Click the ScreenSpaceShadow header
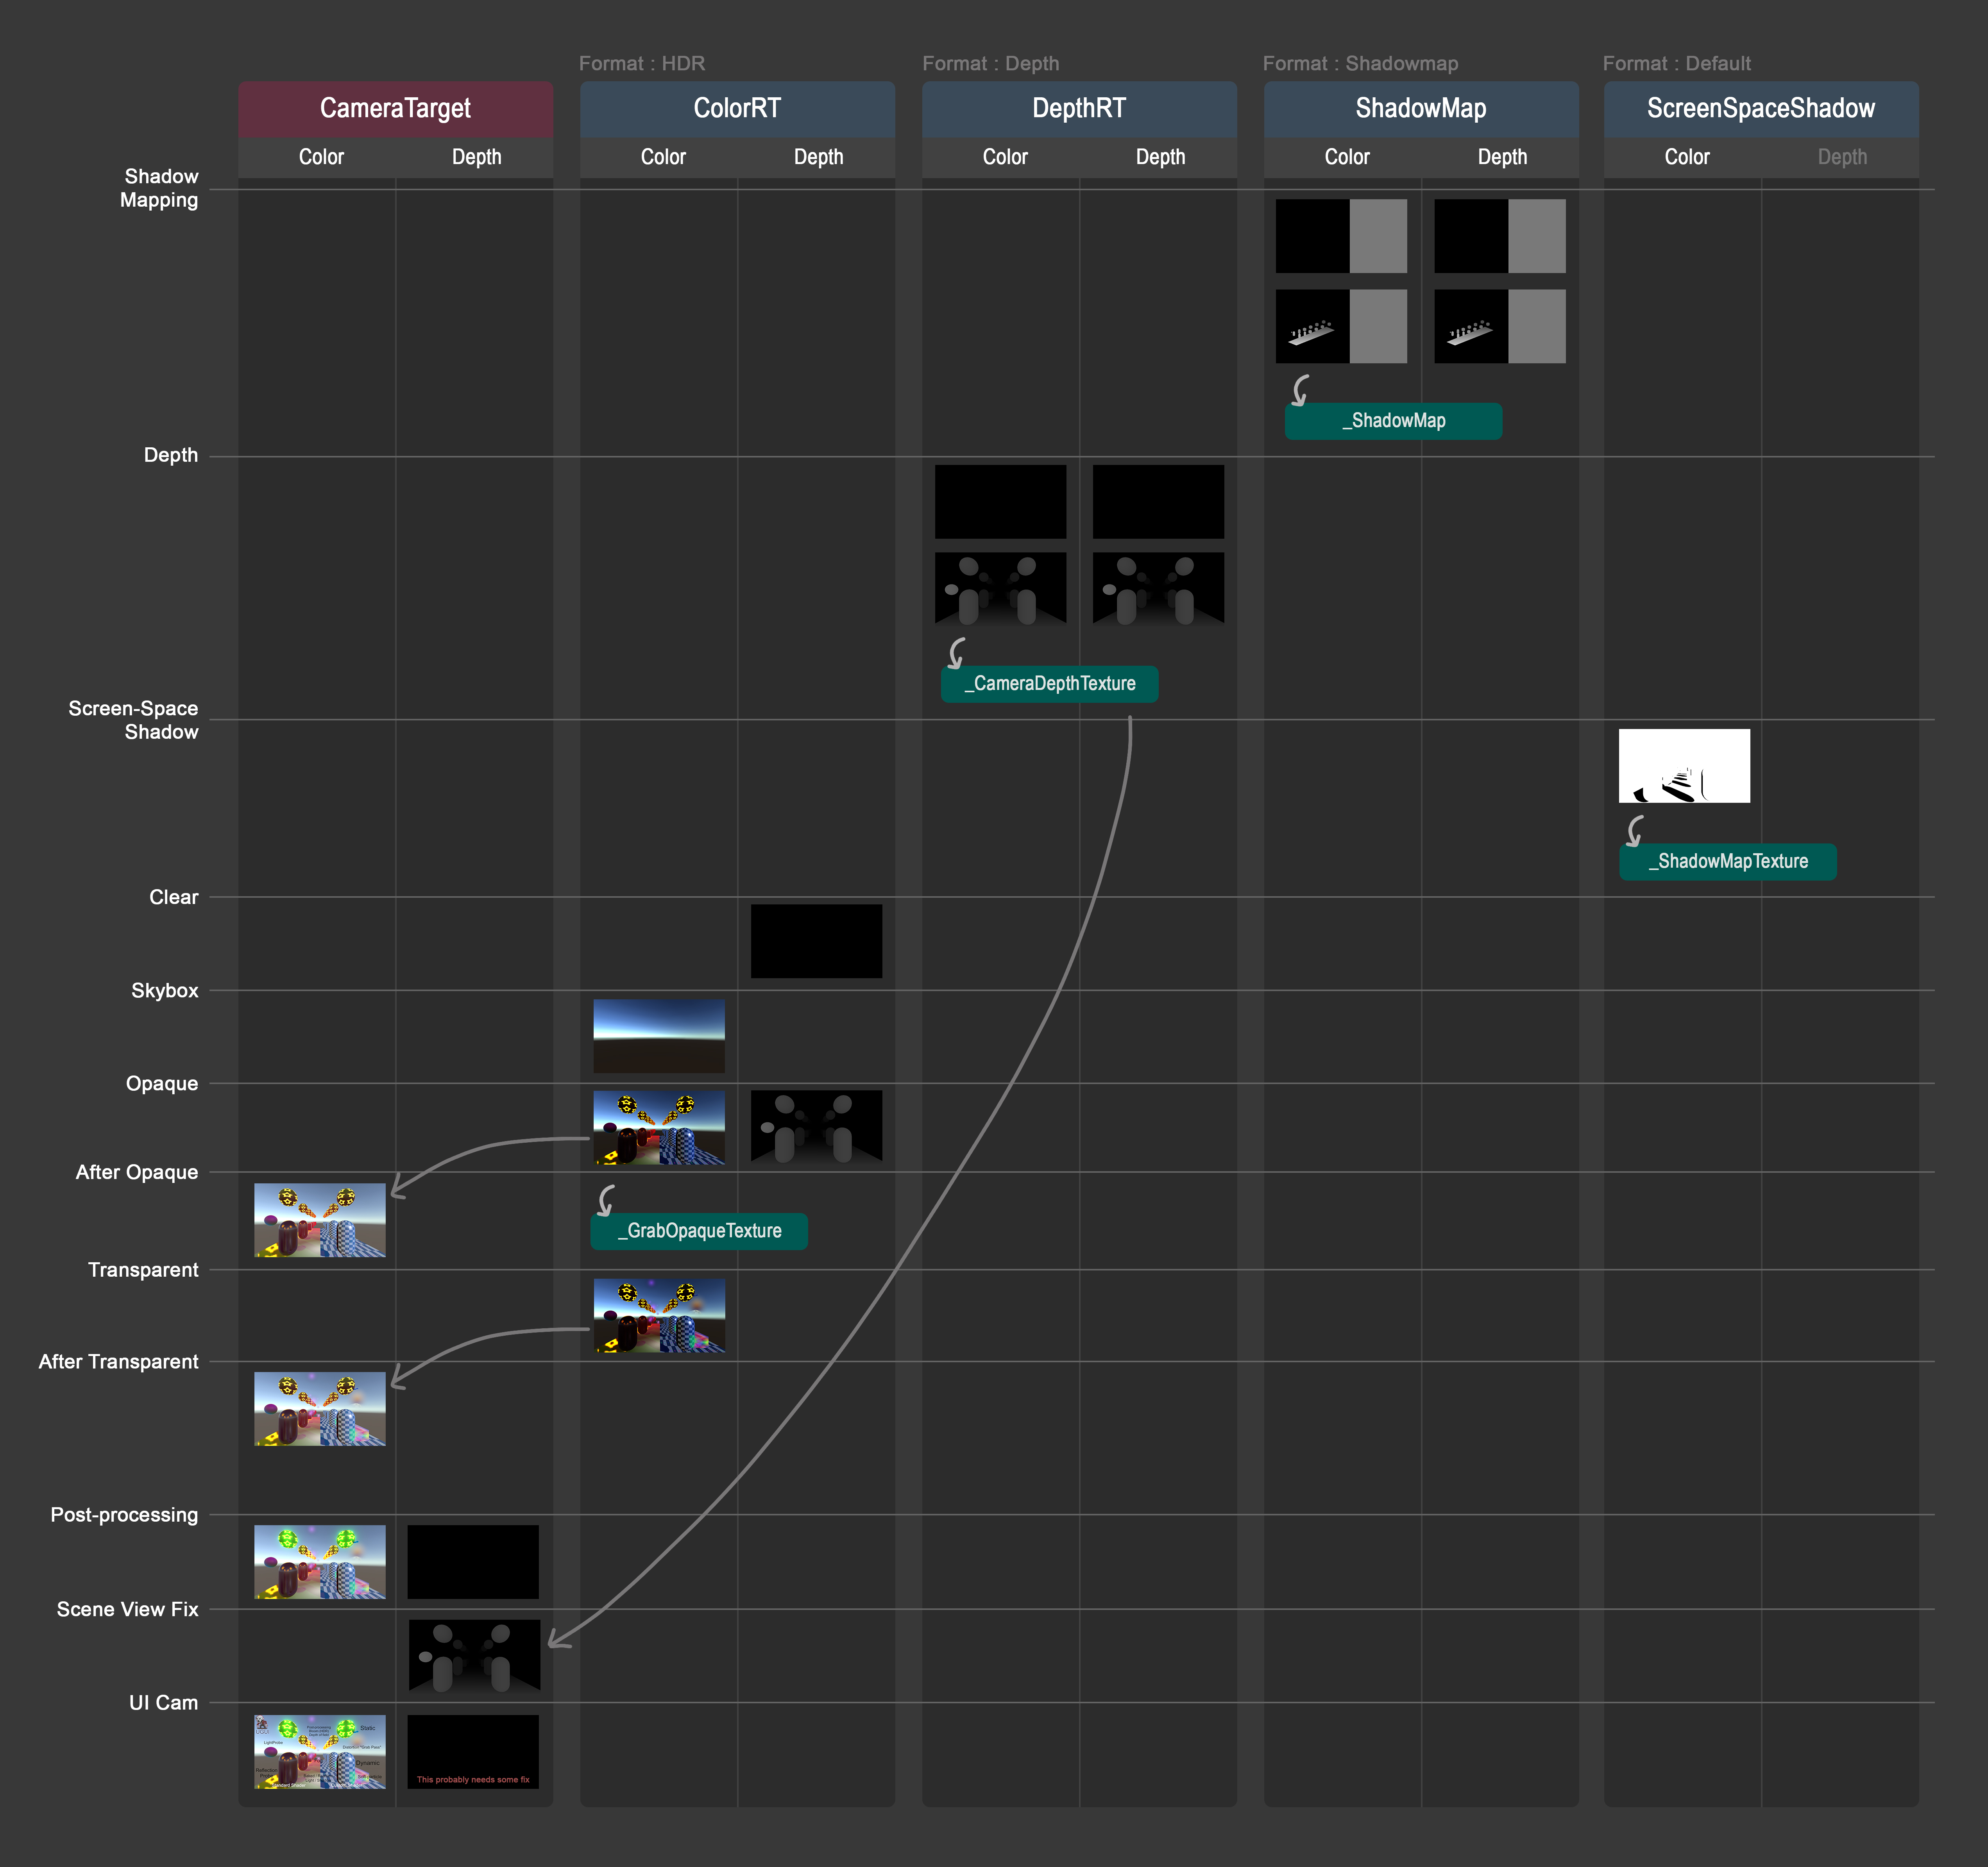The width and height of the screenshot is (1988, 1867). (1760, 108)
